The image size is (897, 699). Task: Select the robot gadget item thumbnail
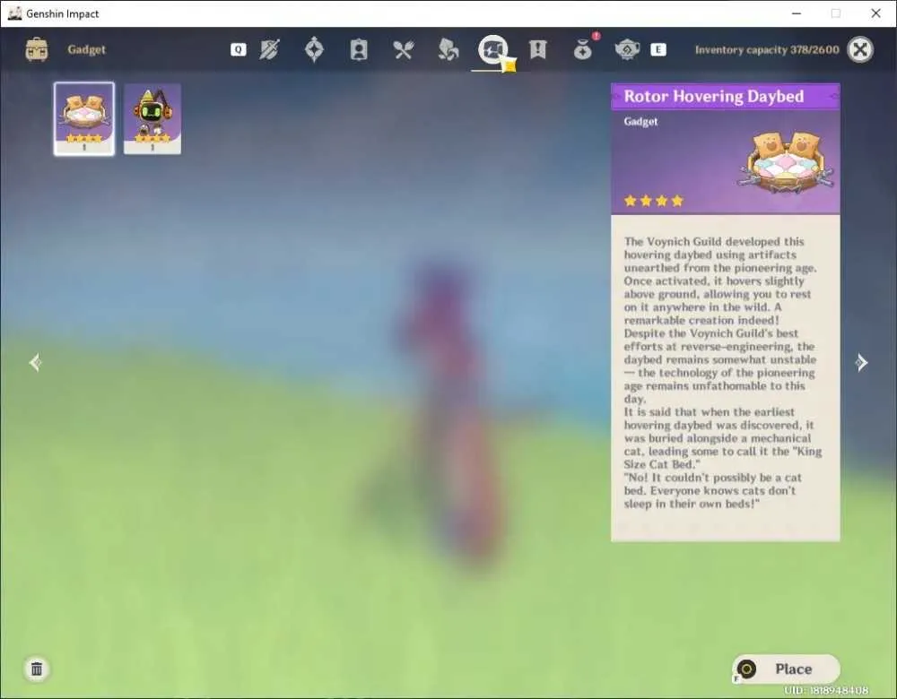(x=152, y=119)
